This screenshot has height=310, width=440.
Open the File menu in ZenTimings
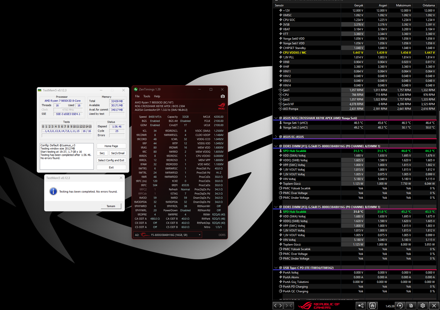pos(137,96)
